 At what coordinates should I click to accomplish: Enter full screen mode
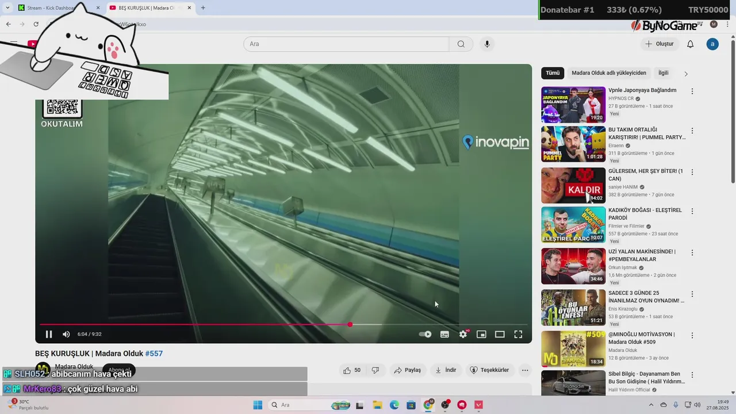click(x=518, y=334)
